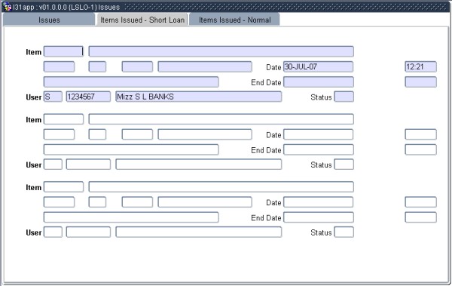Click the End Date field in the third record
452x286 pixels.
pos(318,217)
